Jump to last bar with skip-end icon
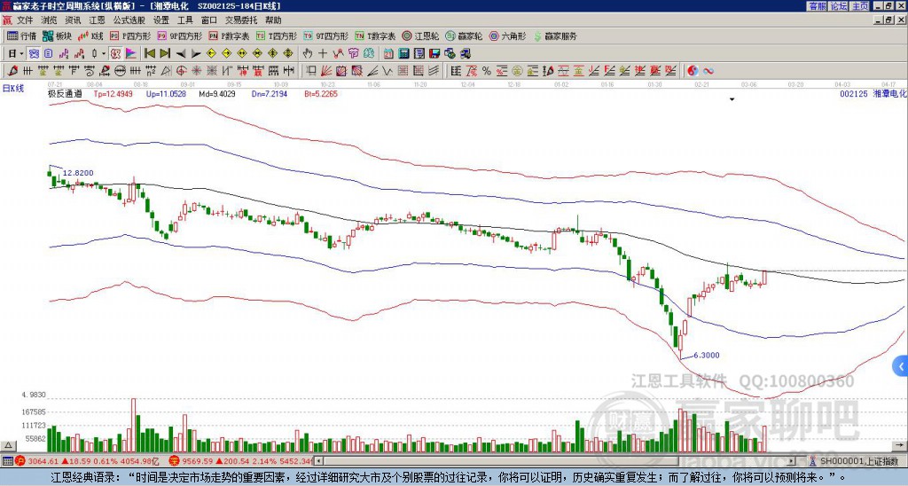 tap(165, 54)
